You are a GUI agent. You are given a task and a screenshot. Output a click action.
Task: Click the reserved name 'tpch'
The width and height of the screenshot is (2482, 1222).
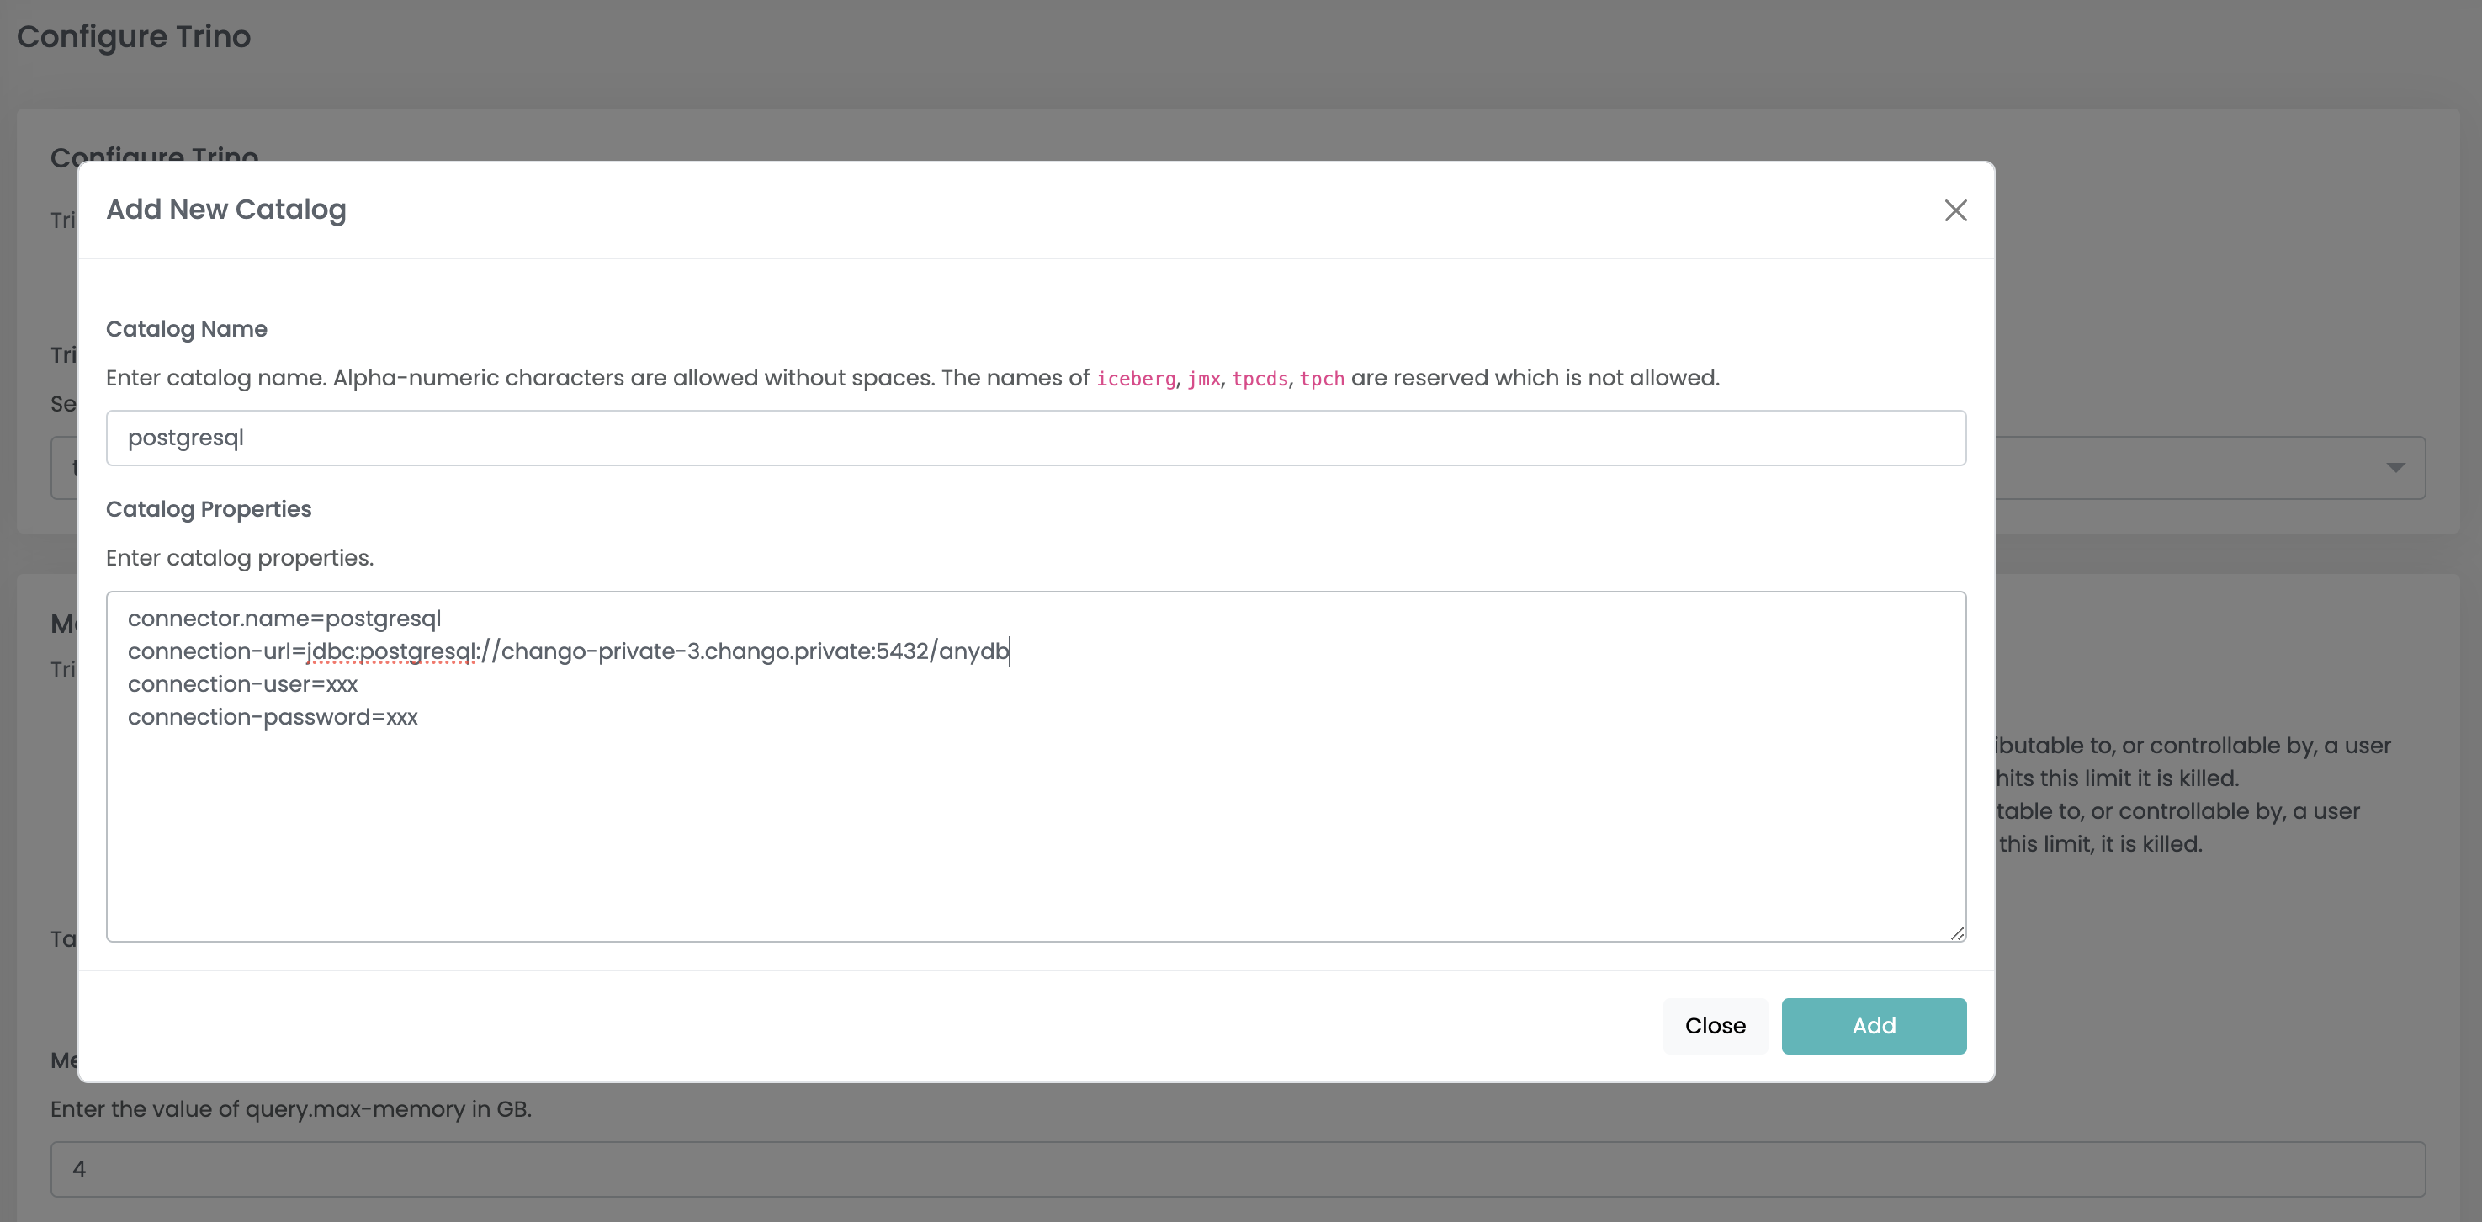[x=1321, y=379]
